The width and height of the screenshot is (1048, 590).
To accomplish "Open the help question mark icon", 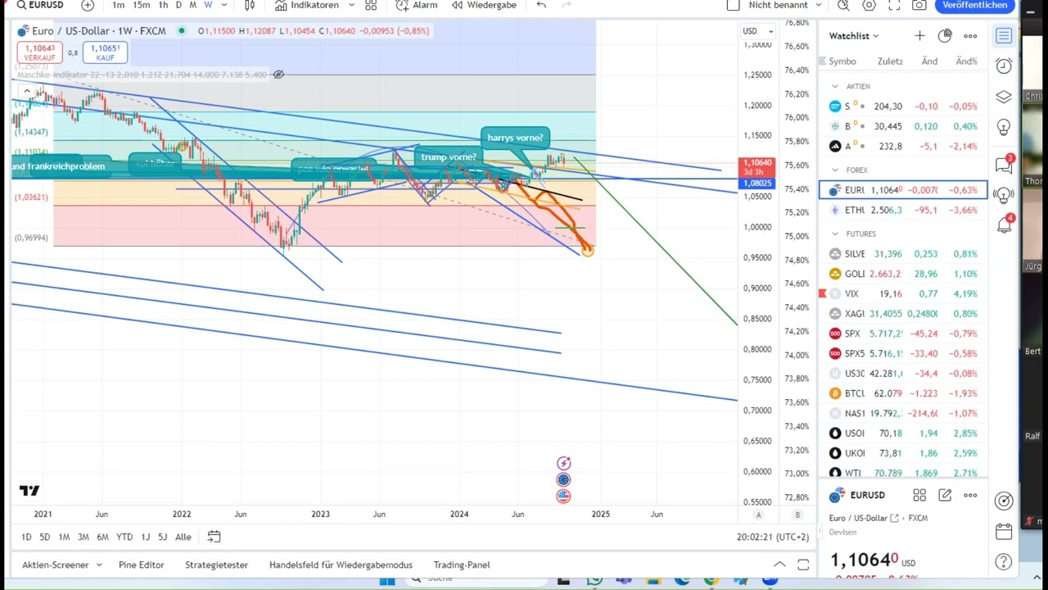I will [1004, 562].
